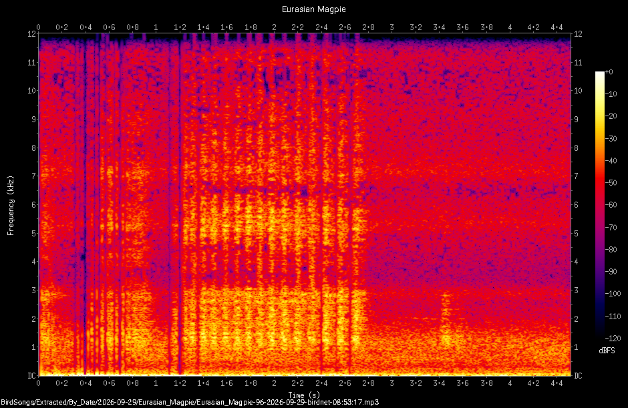This screenshot has height=408, width=628.
Task: Click the "1" tick on right frequency axis
Action: 576,347
